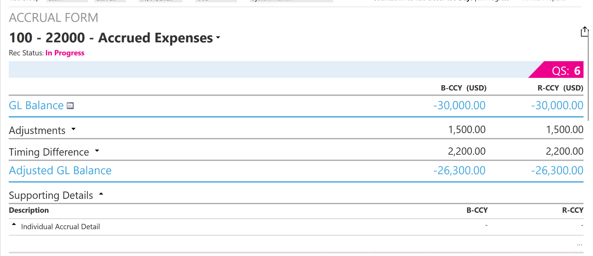Click the GL Balance R-CCY amount -30,000.00

coord(557,106)
